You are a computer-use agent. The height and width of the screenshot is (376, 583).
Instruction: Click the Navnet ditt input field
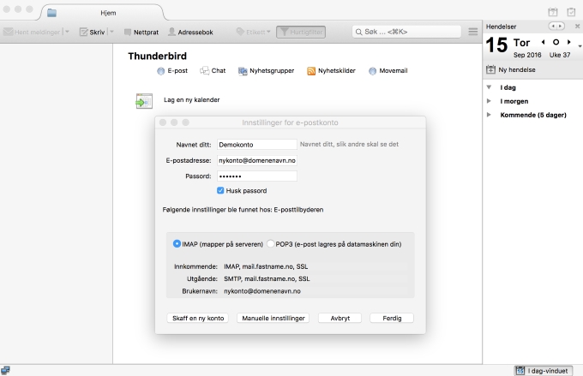[257, 145]
